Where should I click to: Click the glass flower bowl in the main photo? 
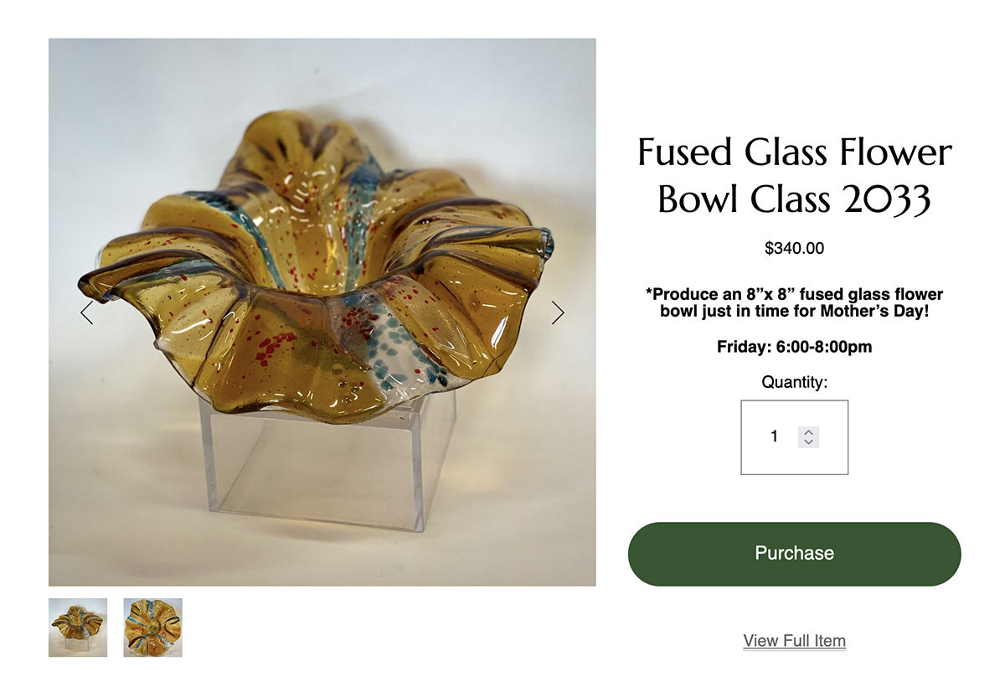318,268
